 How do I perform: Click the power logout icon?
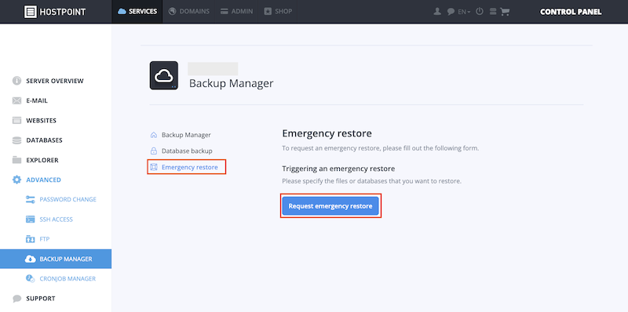[480, 12]
